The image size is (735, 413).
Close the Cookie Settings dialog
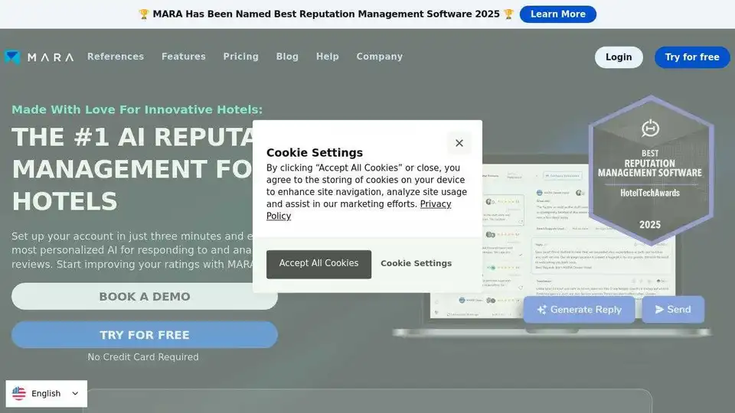point(459,143)
